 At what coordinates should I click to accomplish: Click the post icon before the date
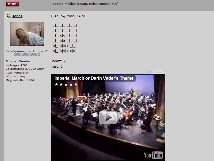click(x=52, y=16)
